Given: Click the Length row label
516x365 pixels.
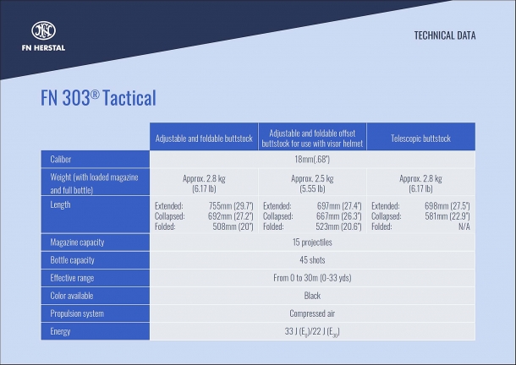Looking at the screenshot, I should [x=60, y=204].
